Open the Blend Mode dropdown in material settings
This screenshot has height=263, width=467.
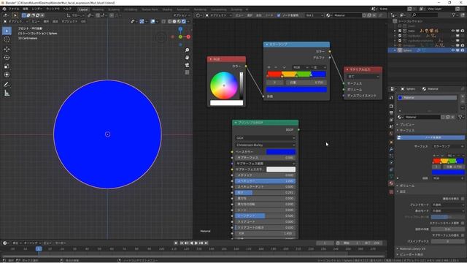click(x=448, y=205)
